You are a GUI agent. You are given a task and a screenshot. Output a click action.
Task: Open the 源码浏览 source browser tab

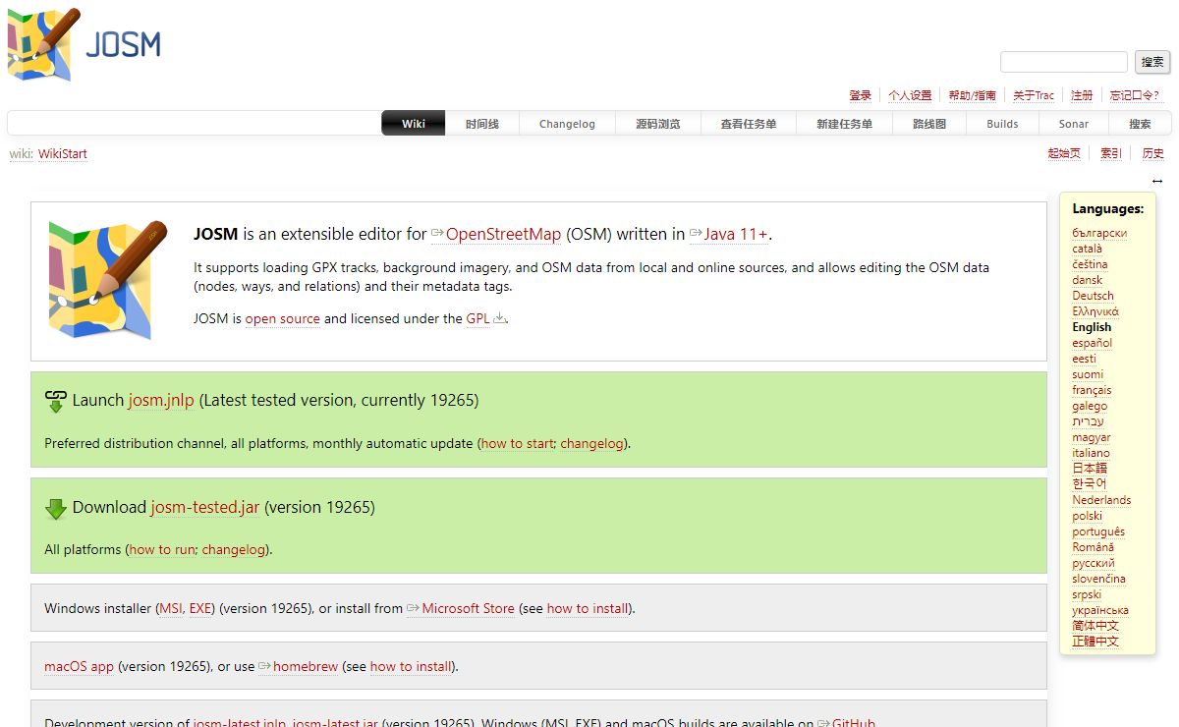click(658, 124)
